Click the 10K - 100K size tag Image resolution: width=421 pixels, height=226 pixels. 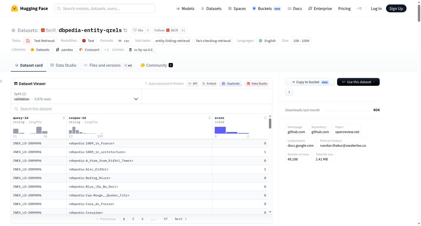[x=301, y=41]
